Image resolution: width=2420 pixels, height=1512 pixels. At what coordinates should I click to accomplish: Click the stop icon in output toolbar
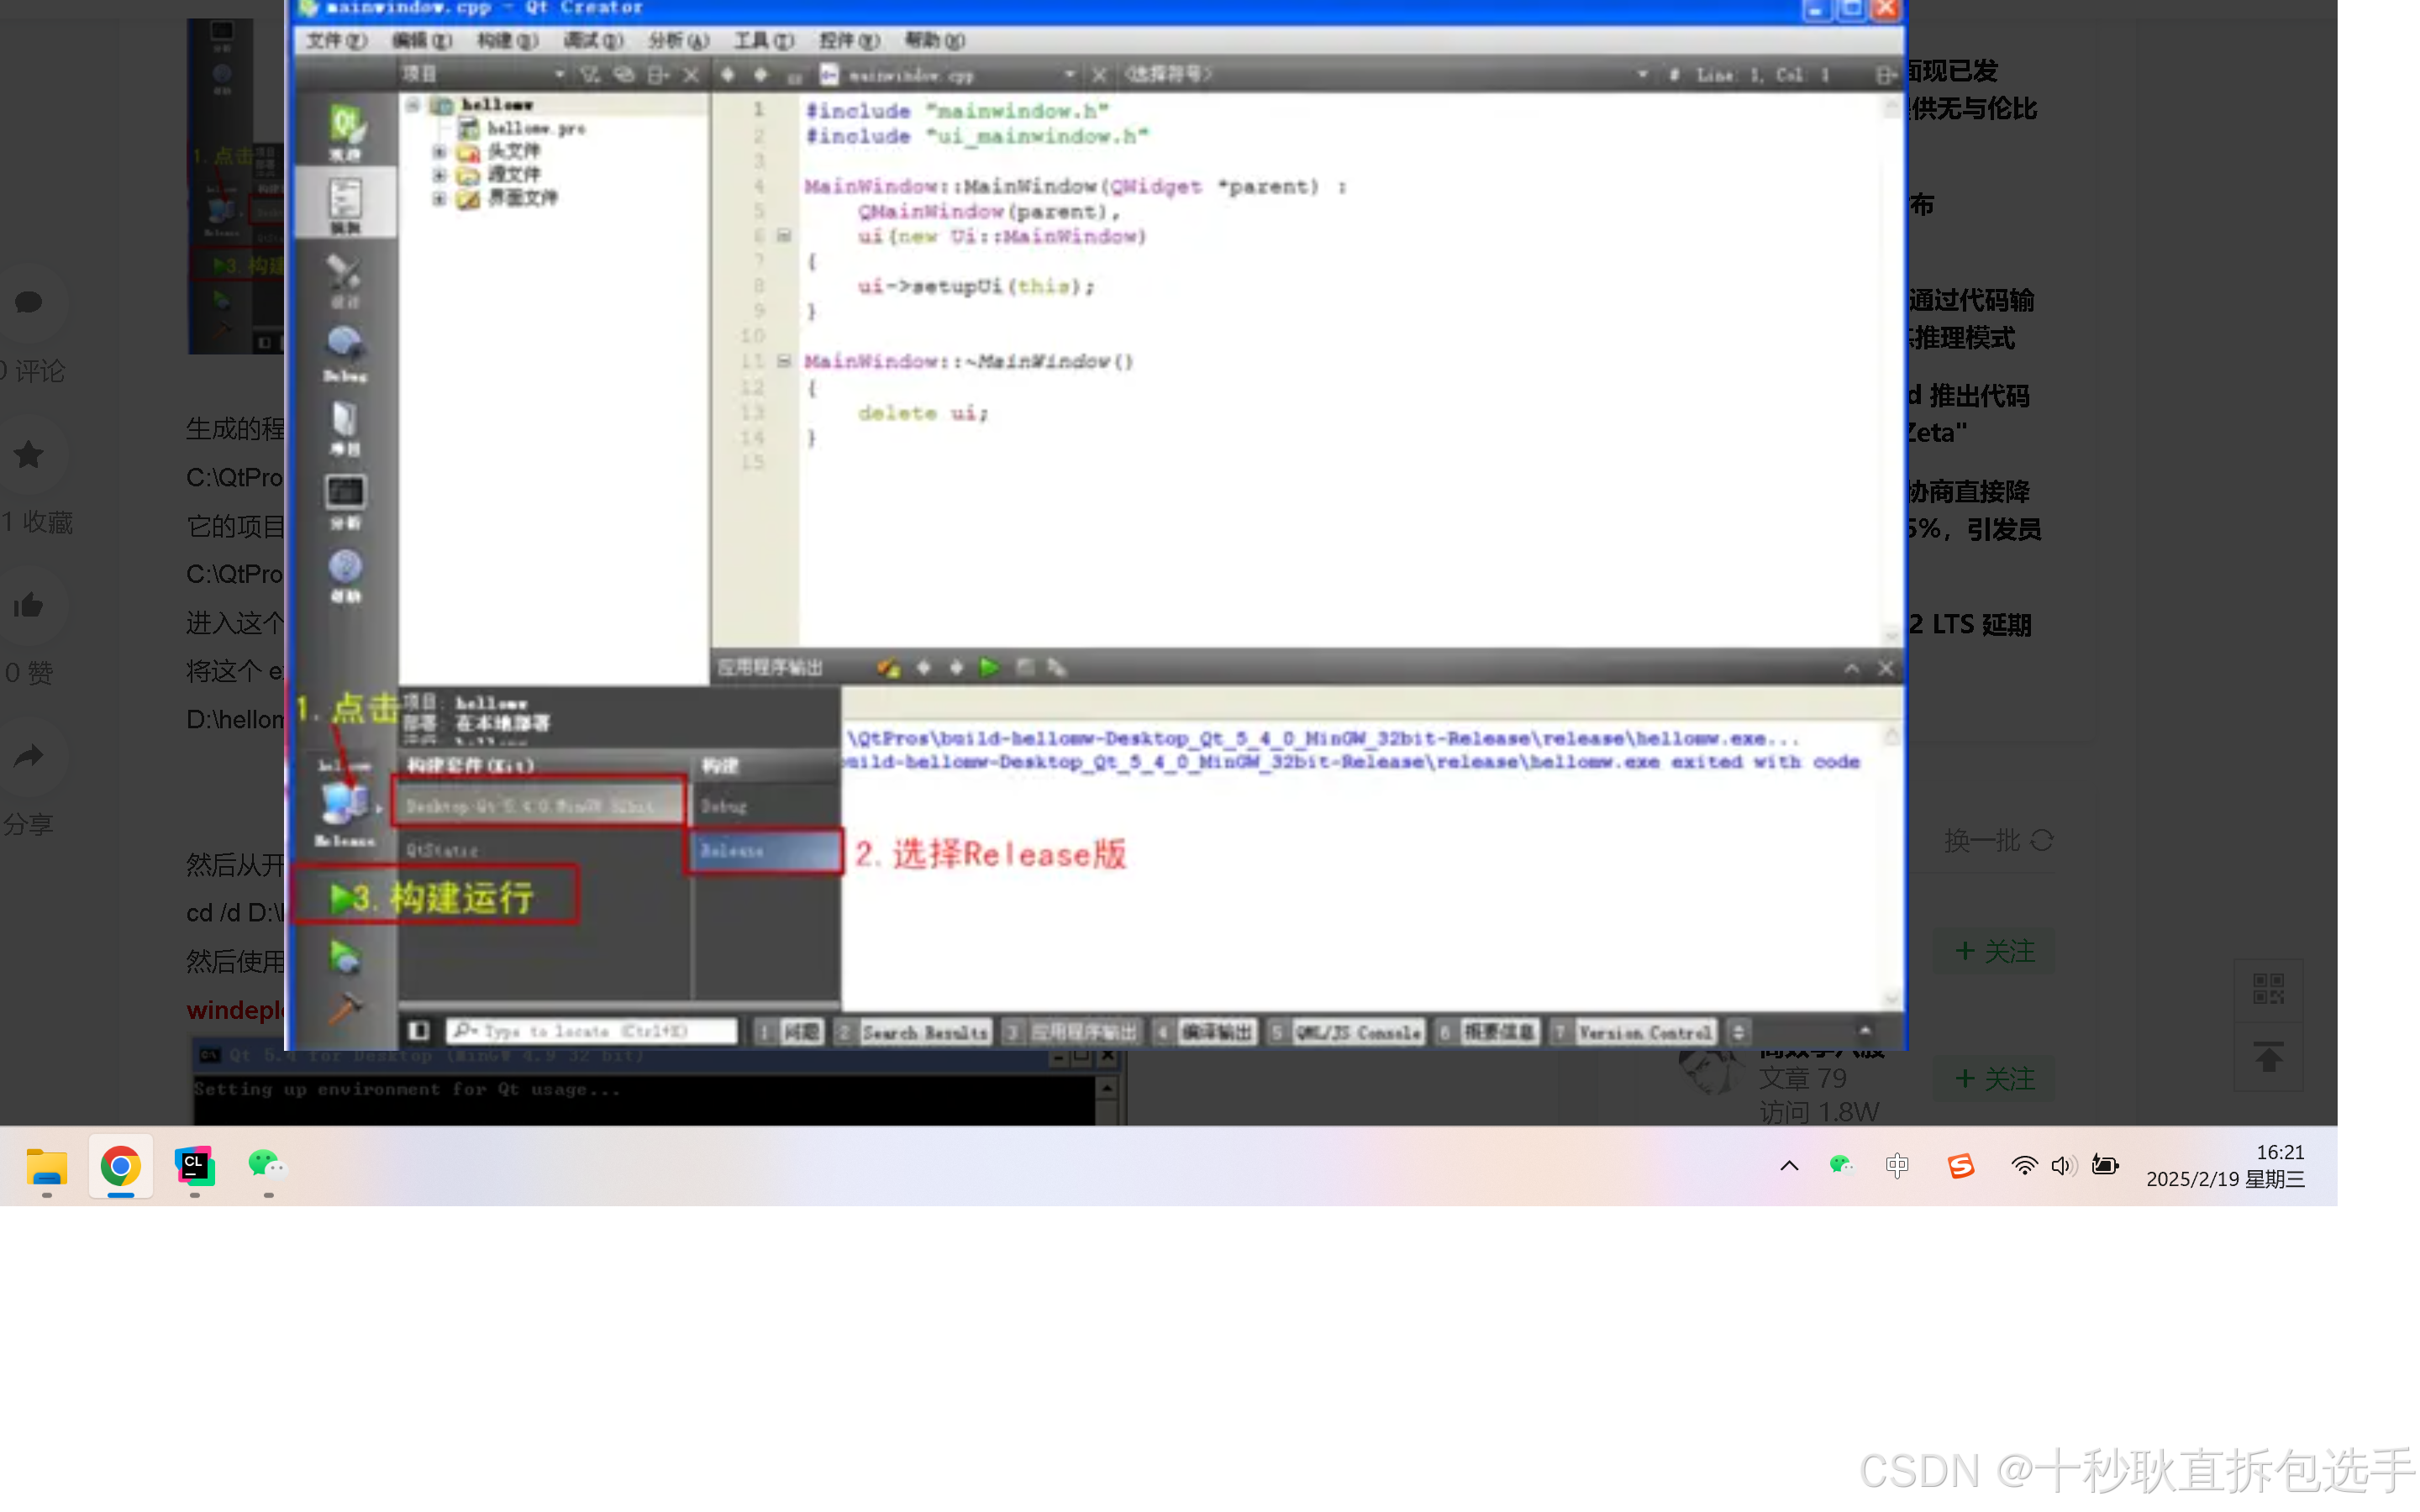tap(1025, 667)
